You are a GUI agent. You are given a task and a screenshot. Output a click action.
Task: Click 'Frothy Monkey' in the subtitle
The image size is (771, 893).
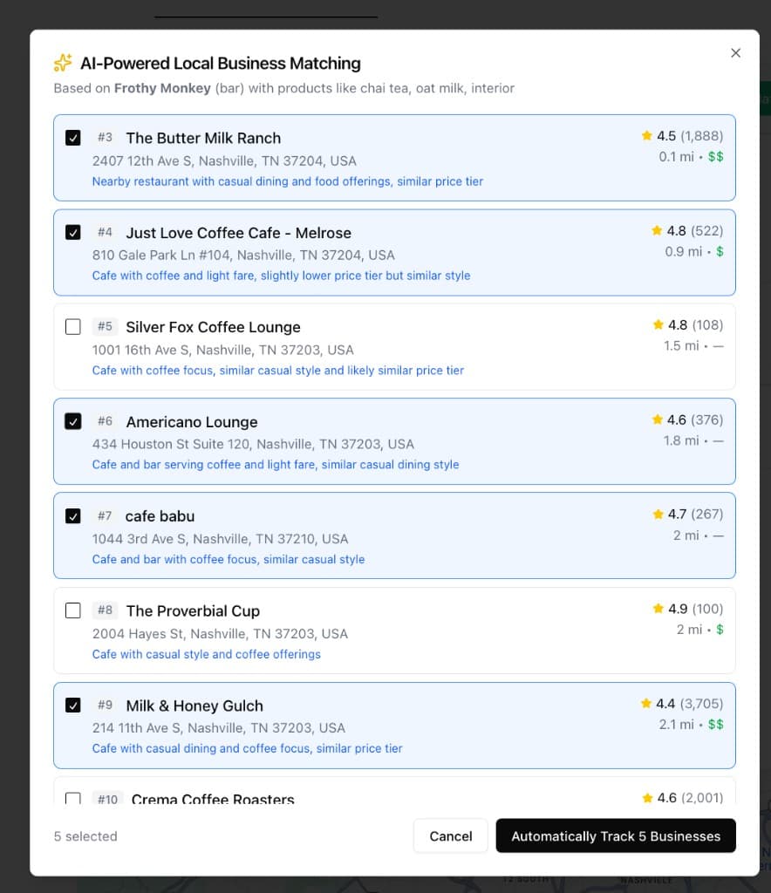coord(162,88)
